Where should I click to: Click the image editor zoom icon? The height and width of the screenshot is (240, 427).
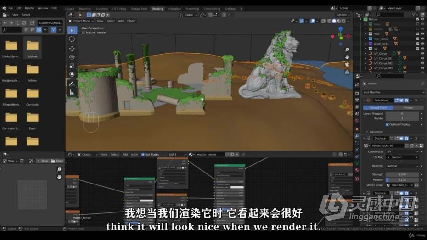59,169
